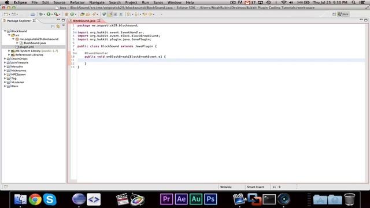Minimize the Package Explorer view

pos(58,20)
